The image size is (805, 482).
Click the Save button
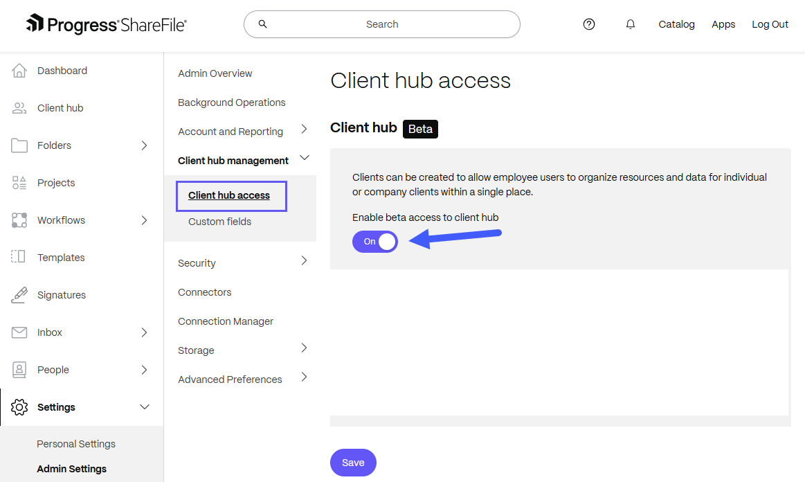[353, 462]
